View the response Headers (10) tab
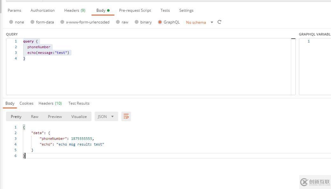The height and width of the screenshot is (189, 331). tap(50, 103)
